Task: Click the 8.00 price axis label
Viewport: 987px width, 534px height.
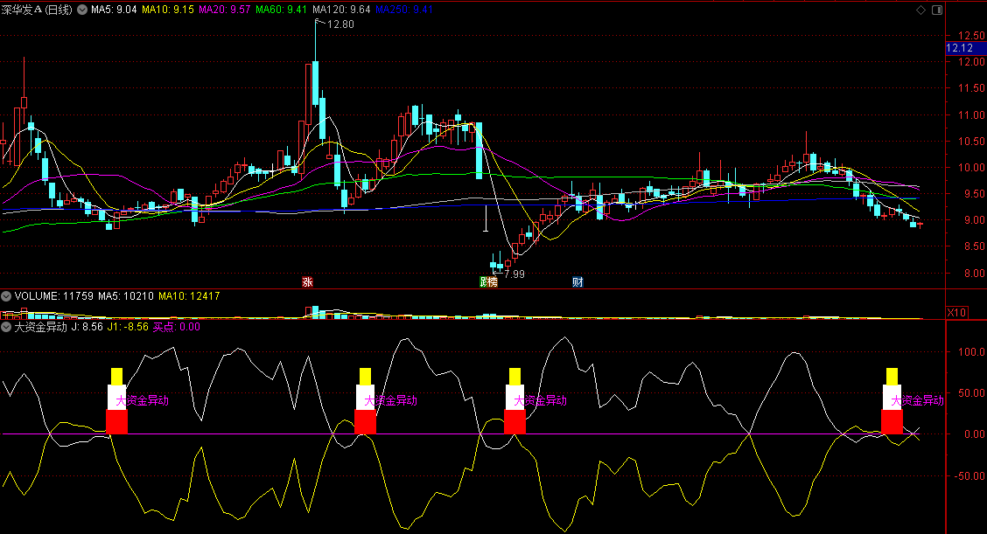Action: pos(974,274)
